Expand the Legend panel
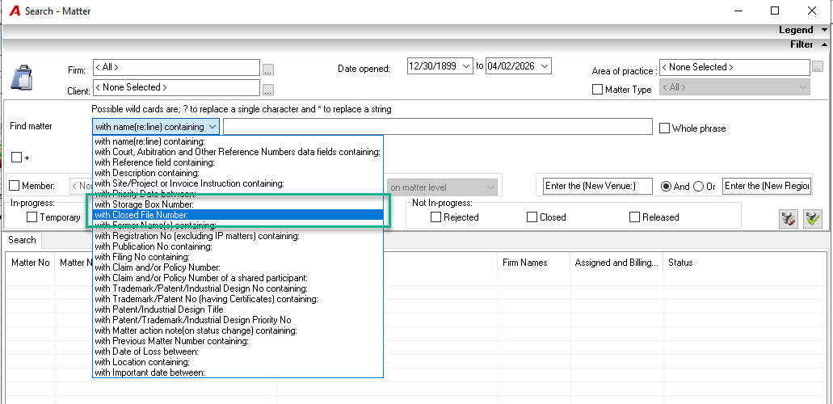 point(824,31)
